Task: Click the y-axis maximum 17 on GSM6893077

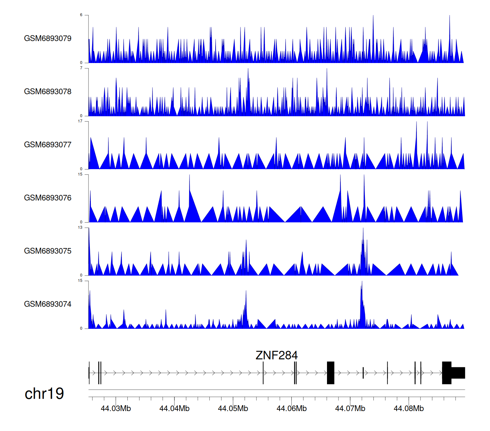Action: pos(80,121)
